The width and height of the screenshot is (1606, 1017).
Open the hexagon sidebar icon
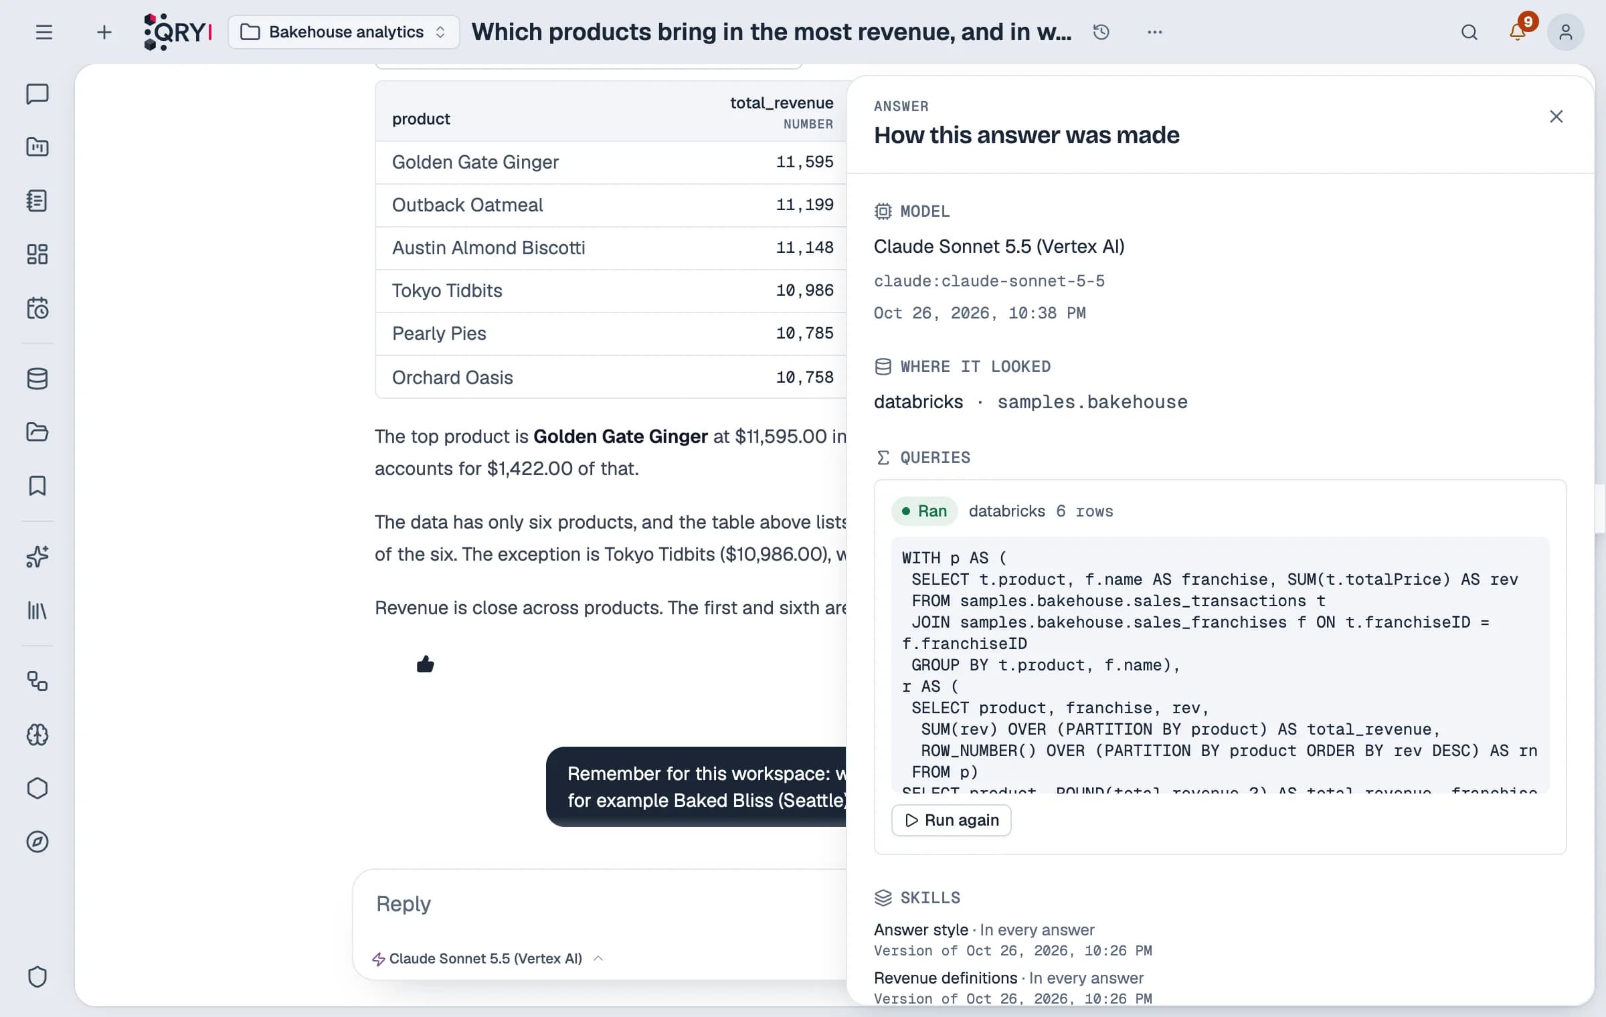[37, 788]
